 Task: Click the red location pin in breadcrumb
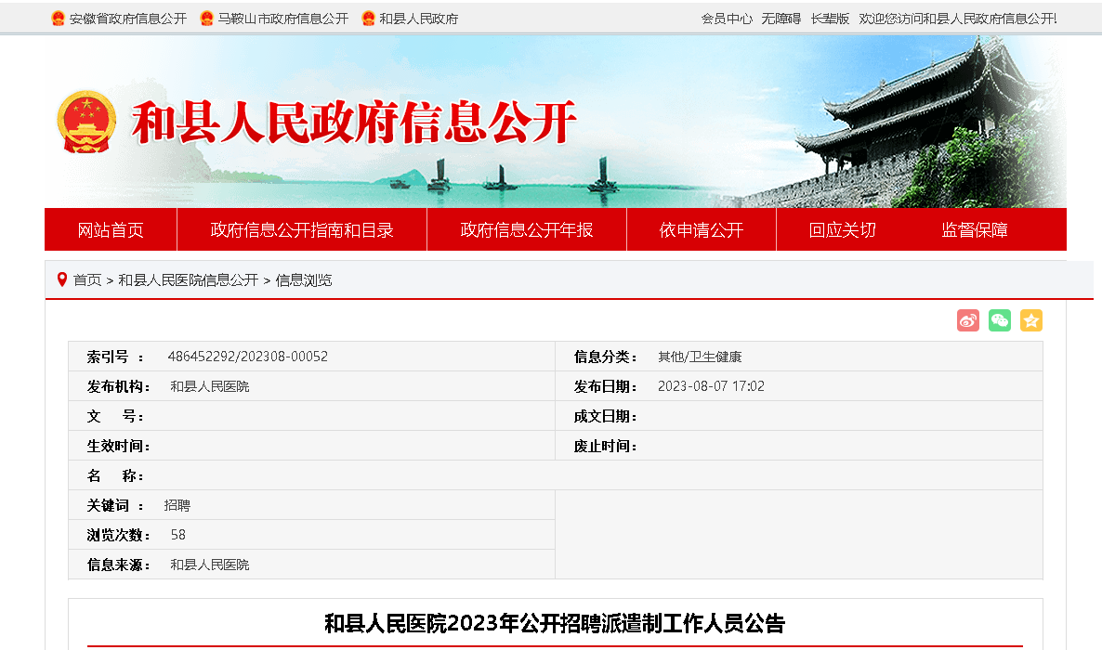click(x=62, y=279)
